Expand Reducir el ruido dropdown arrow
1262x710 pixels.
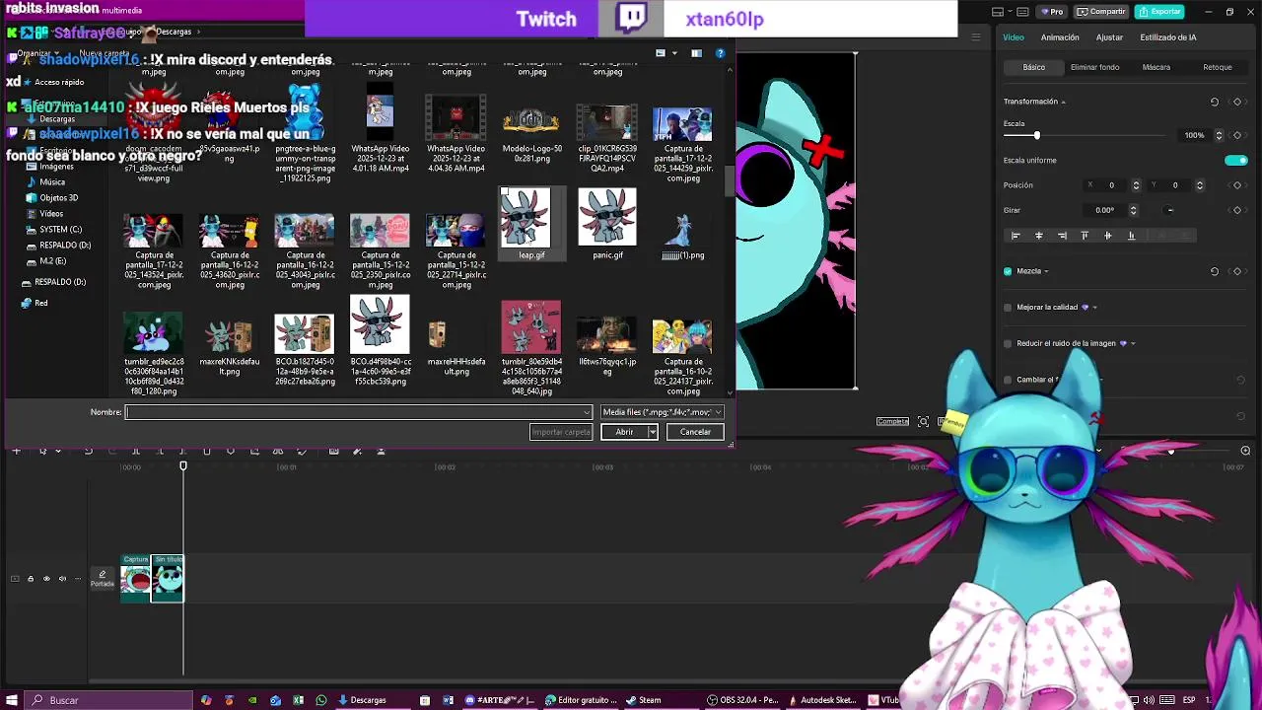click(1133, 344)
